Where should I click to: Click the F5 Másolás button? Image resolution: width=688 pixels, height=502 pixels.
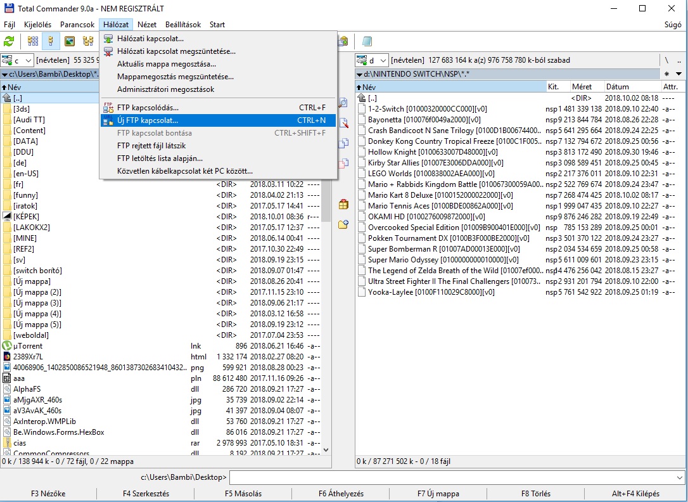243,494
